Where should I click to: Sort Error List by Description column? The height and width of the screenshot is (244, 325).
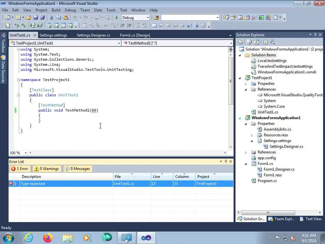66,177
